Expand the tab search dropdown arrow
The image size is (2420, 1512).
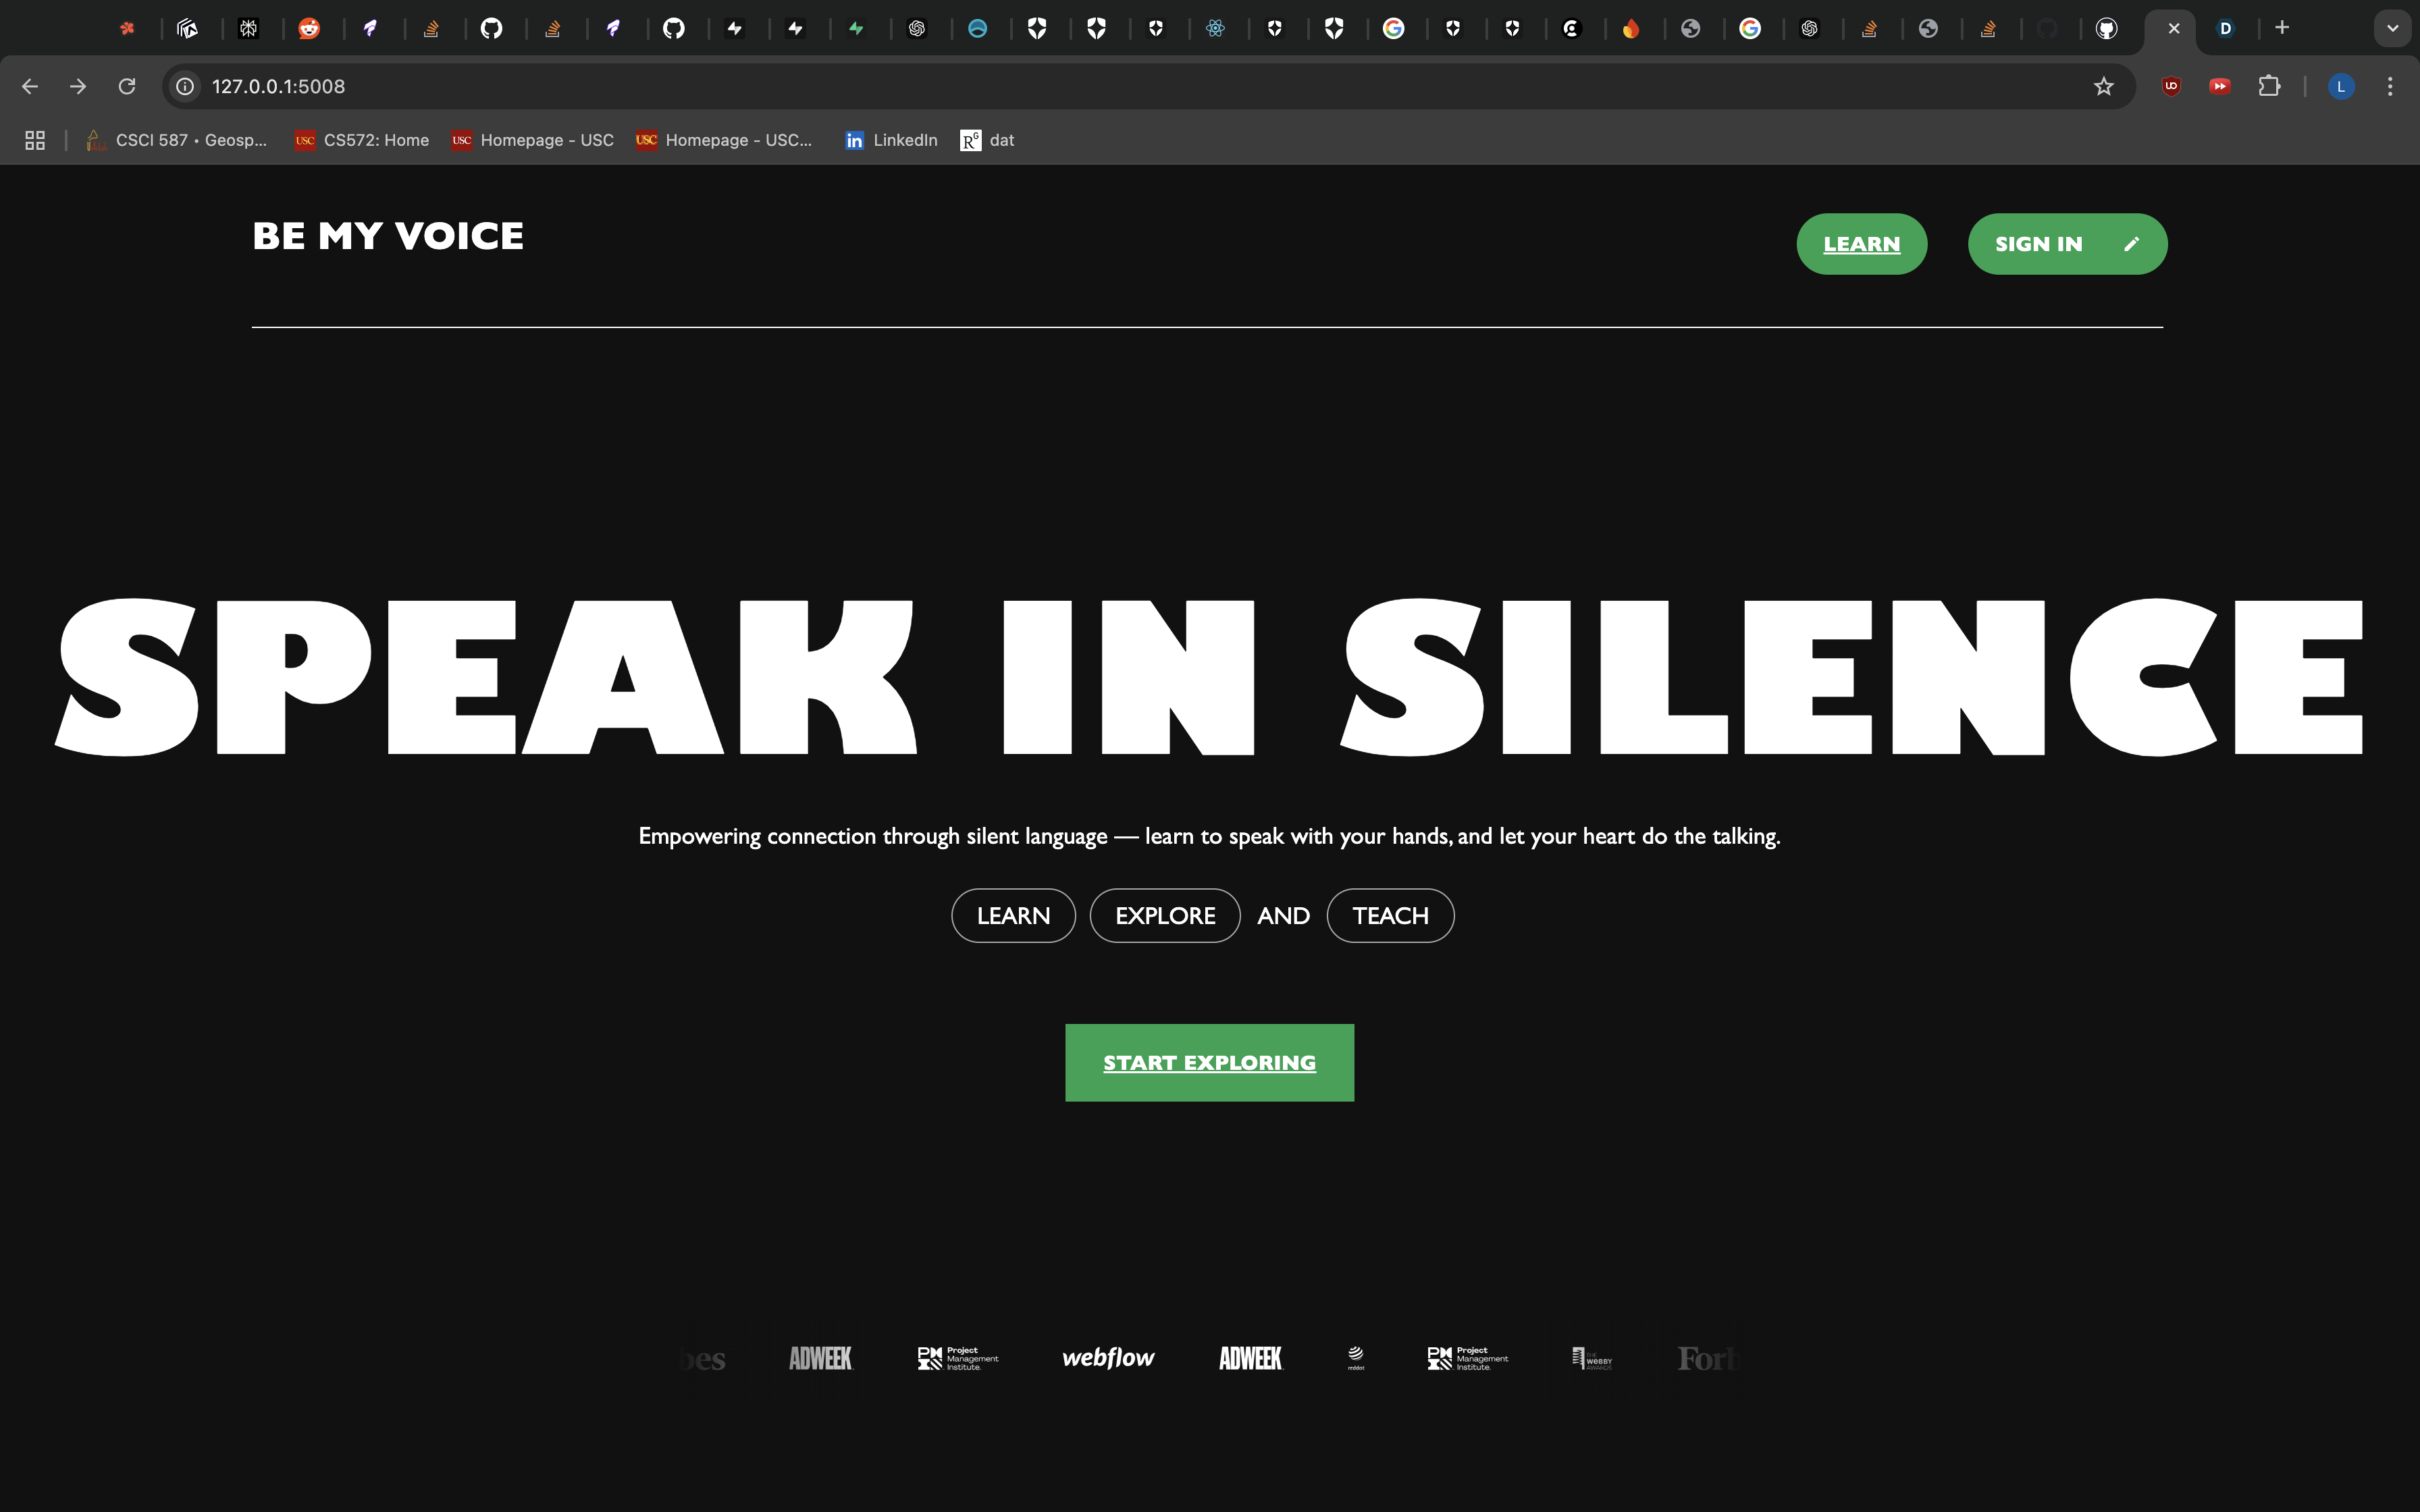pos(2392,28)
